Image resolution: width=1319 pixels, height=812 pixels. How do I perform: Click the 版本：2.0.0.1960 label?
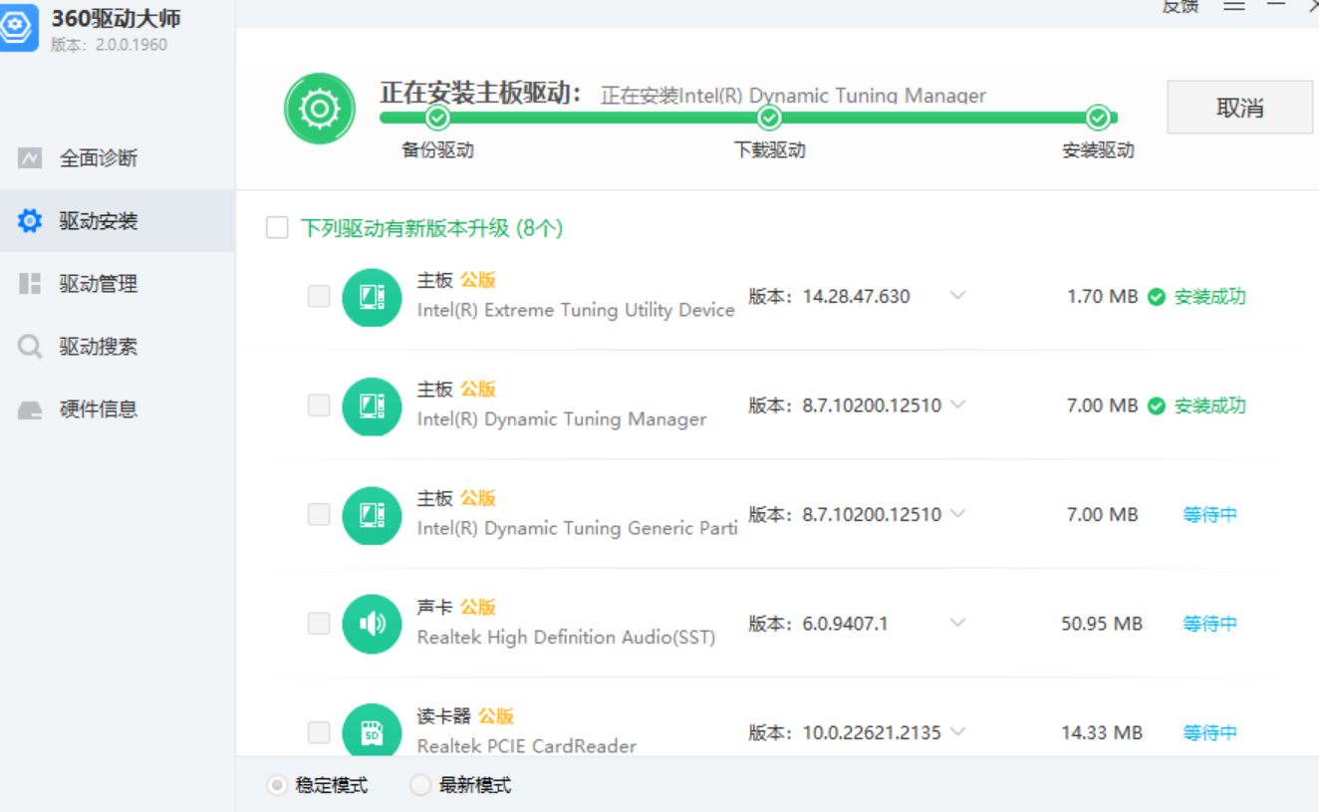coord(110,45)
